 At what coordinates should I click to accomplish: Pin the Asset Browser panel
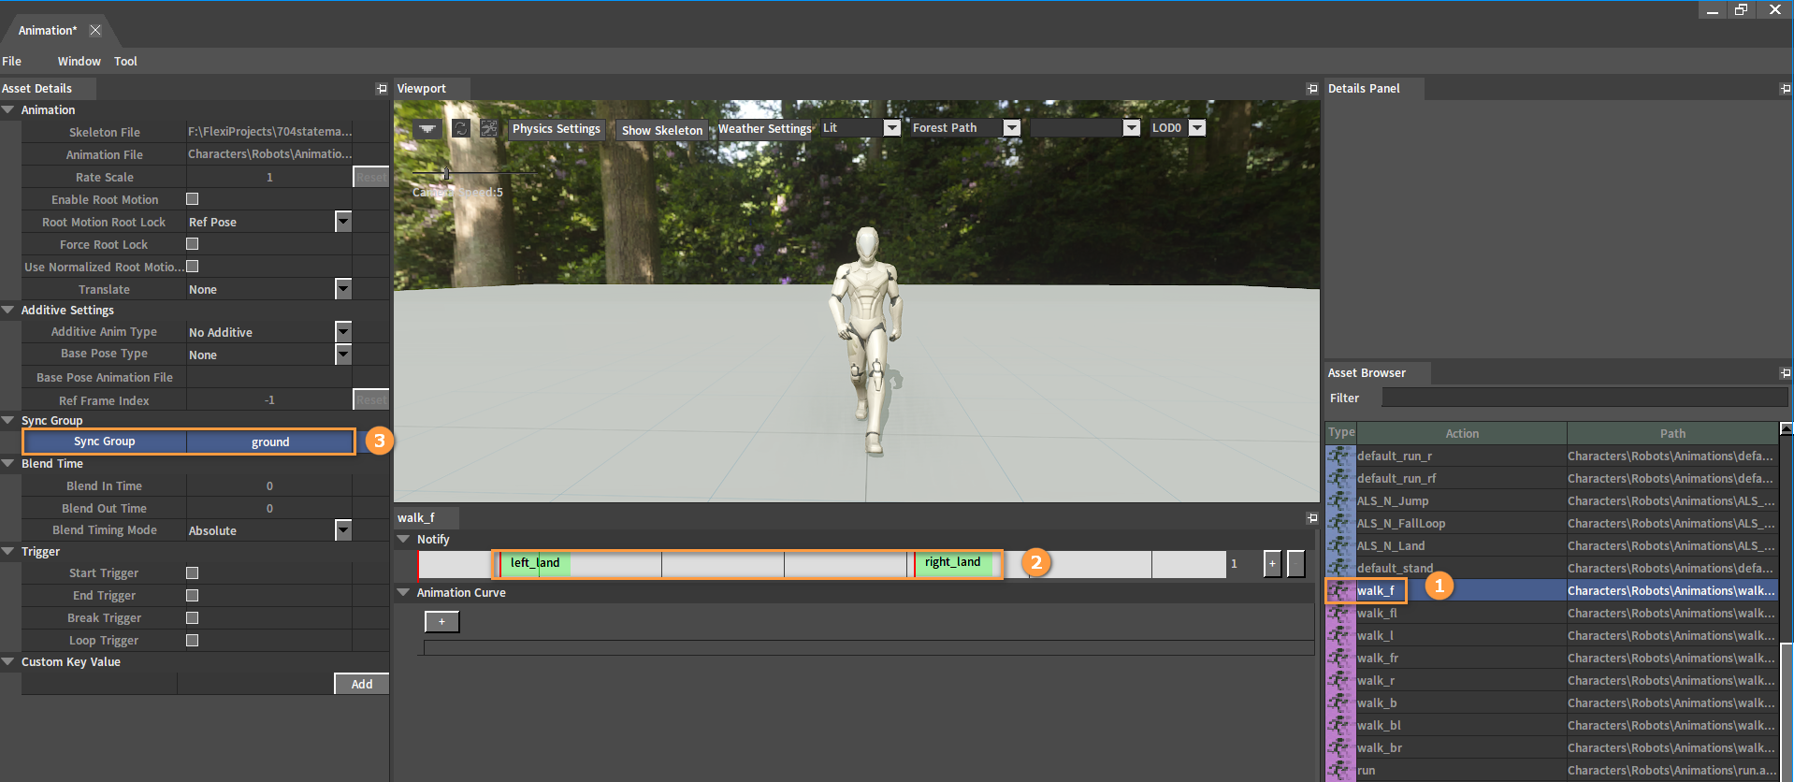tap(1786, 373)
